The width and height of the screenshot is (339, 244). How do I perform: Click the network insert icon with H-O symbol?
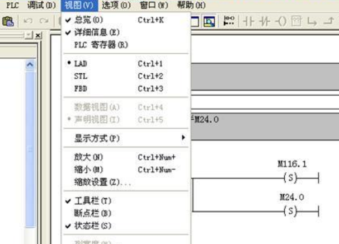click(x=229, y=21)
